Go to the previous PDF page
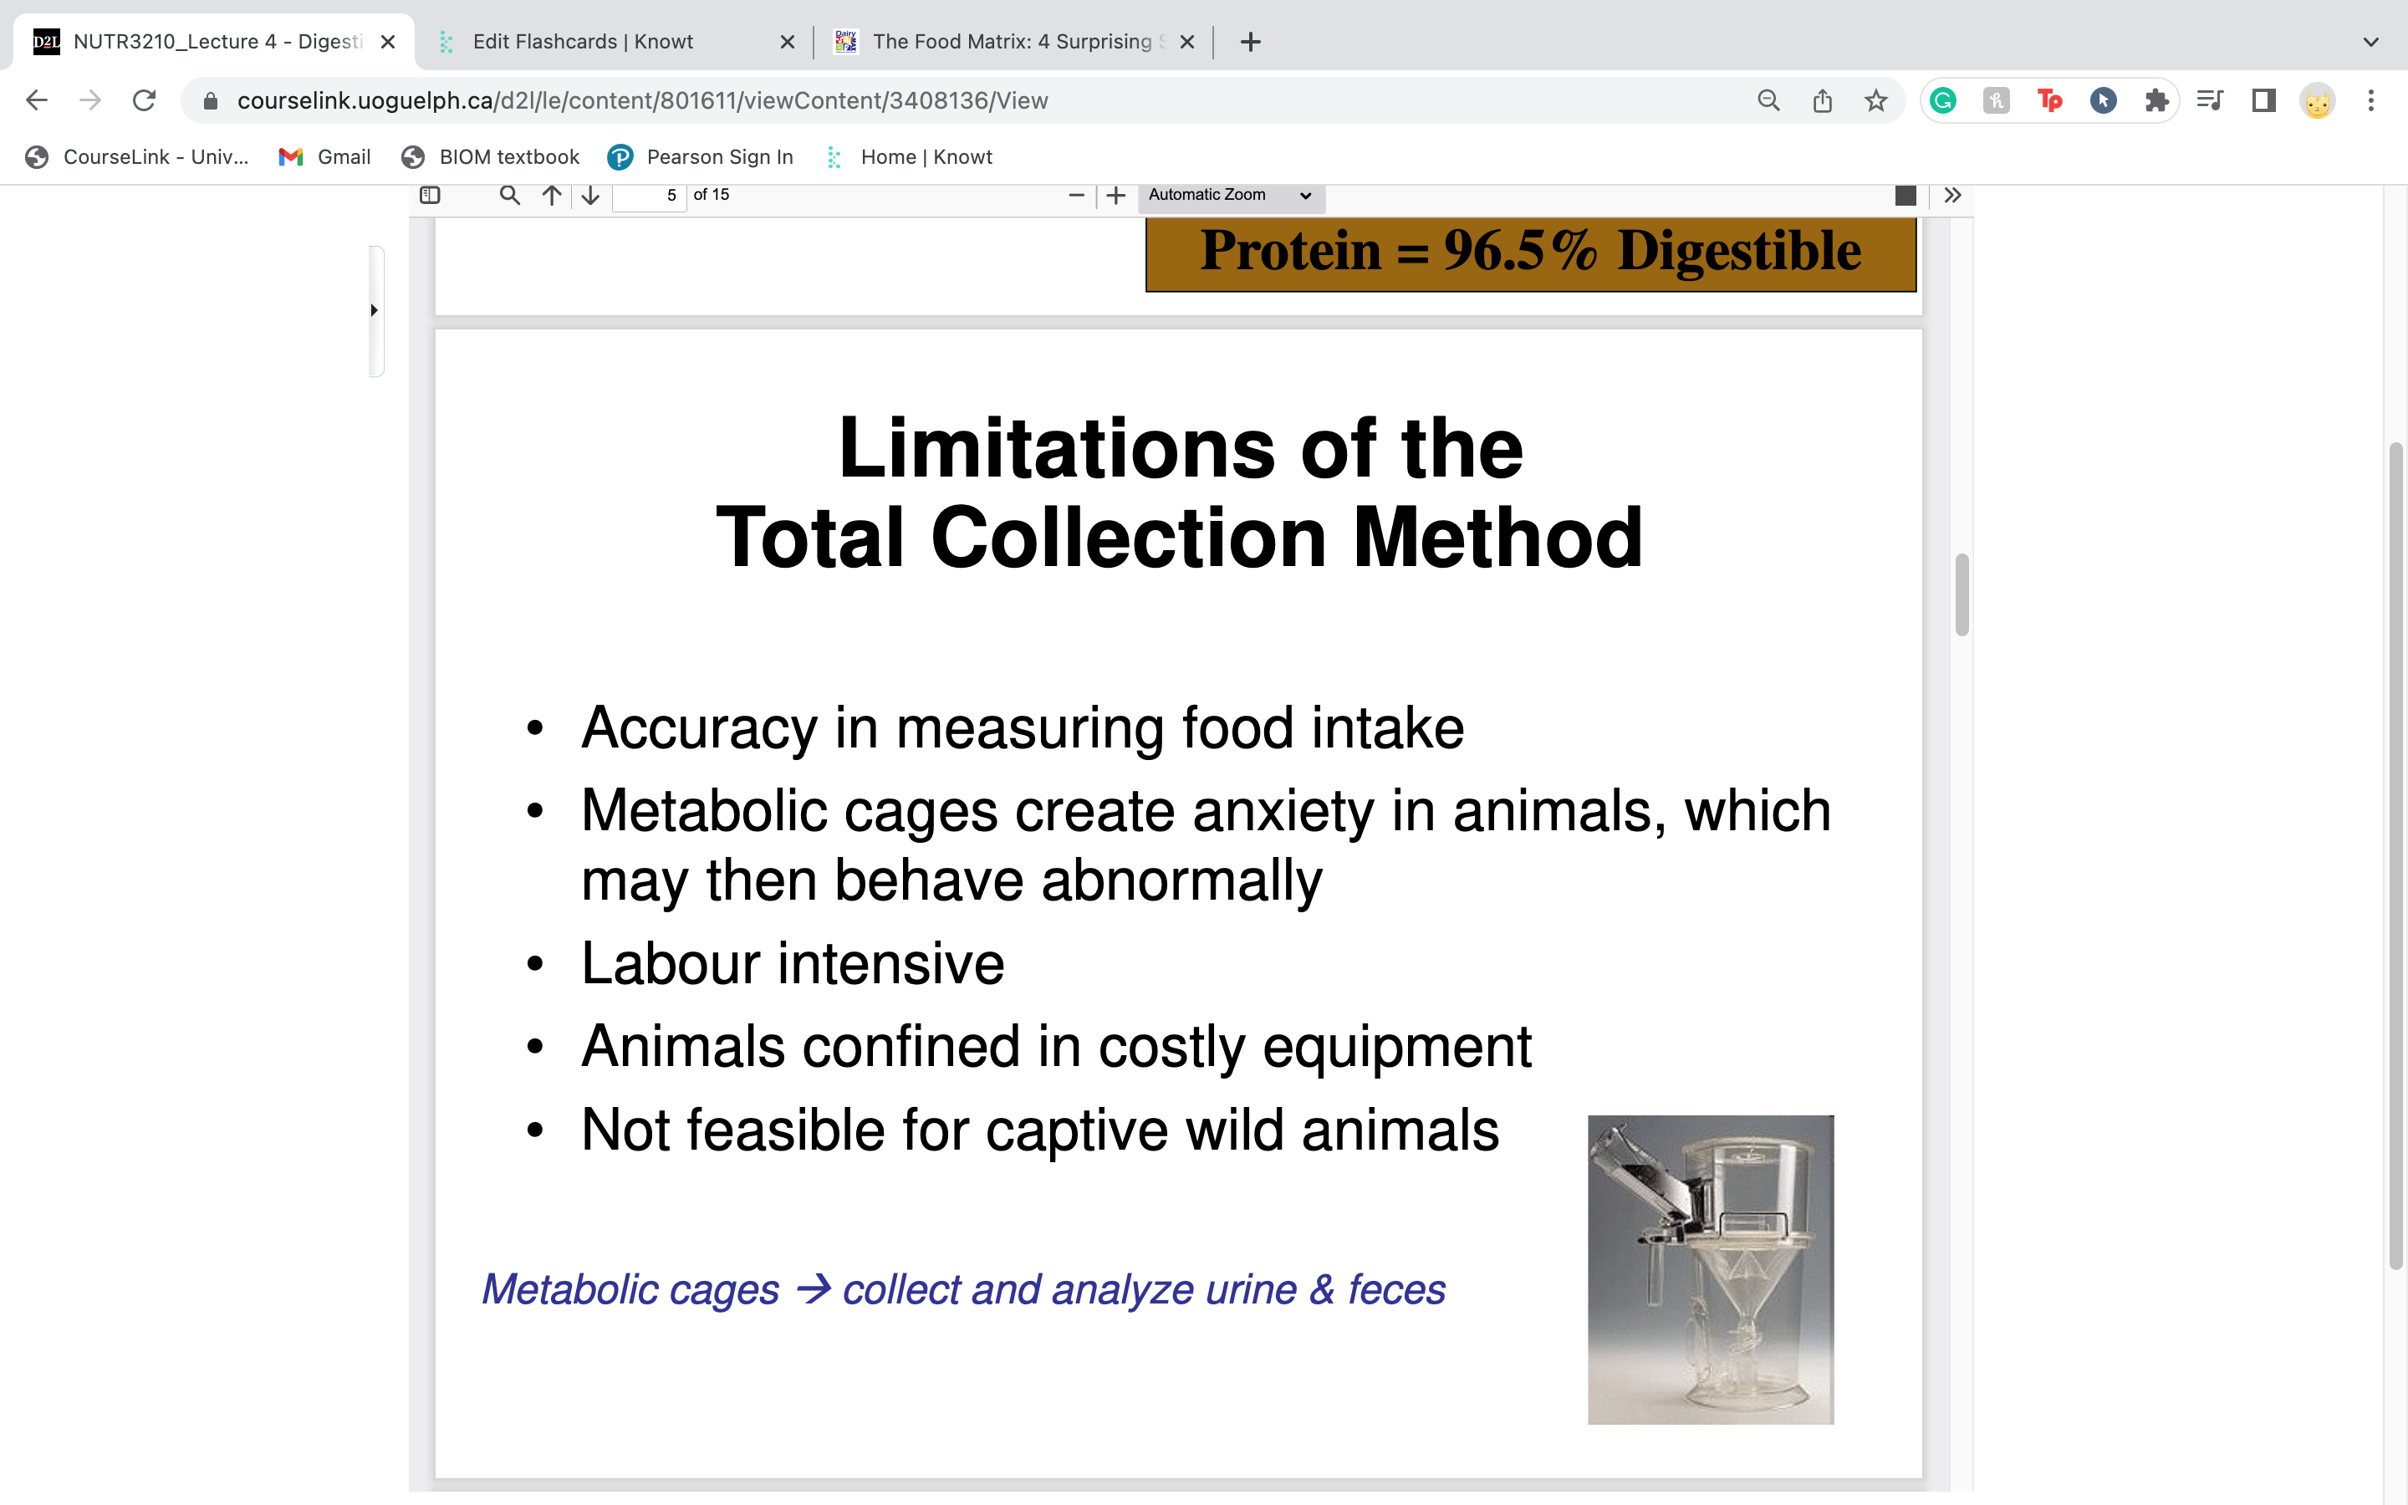Viewport: 2408px width, 1505px height. (x=551, y=195)
